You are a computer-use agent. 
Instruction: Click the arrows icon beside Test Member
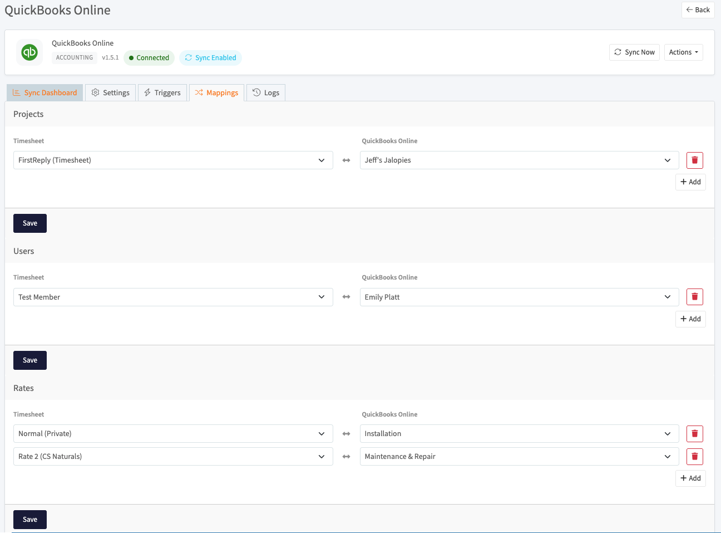(x=346, y=297)
